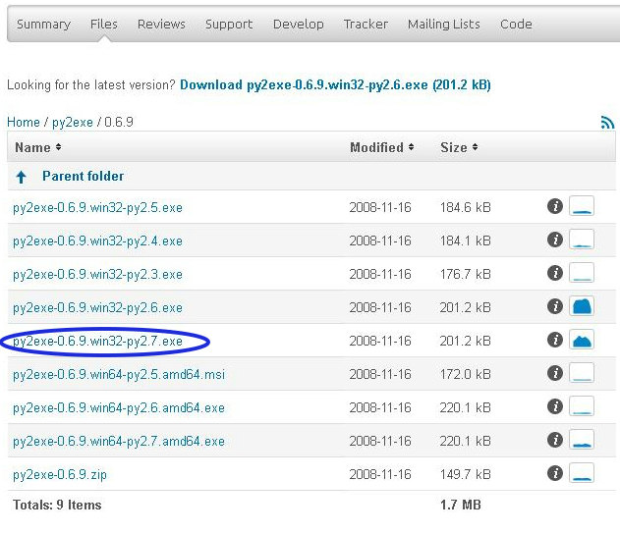View download stats chart for win64-py2.7.amd64.exe
Image resolution: width=620 pixels, height=534 pixels.
point(582,440)
